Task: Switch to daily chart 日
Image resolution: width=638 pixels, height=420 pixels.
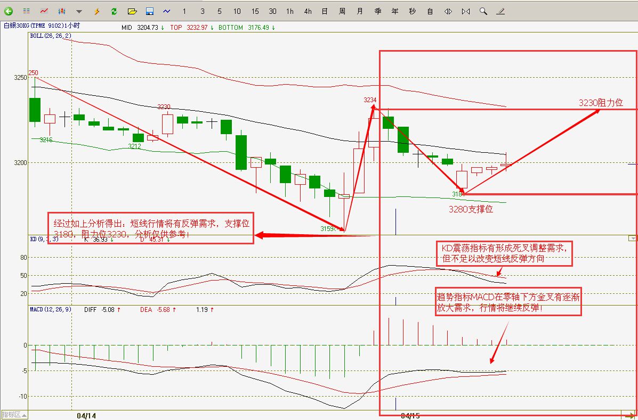Action: [325, 11]
